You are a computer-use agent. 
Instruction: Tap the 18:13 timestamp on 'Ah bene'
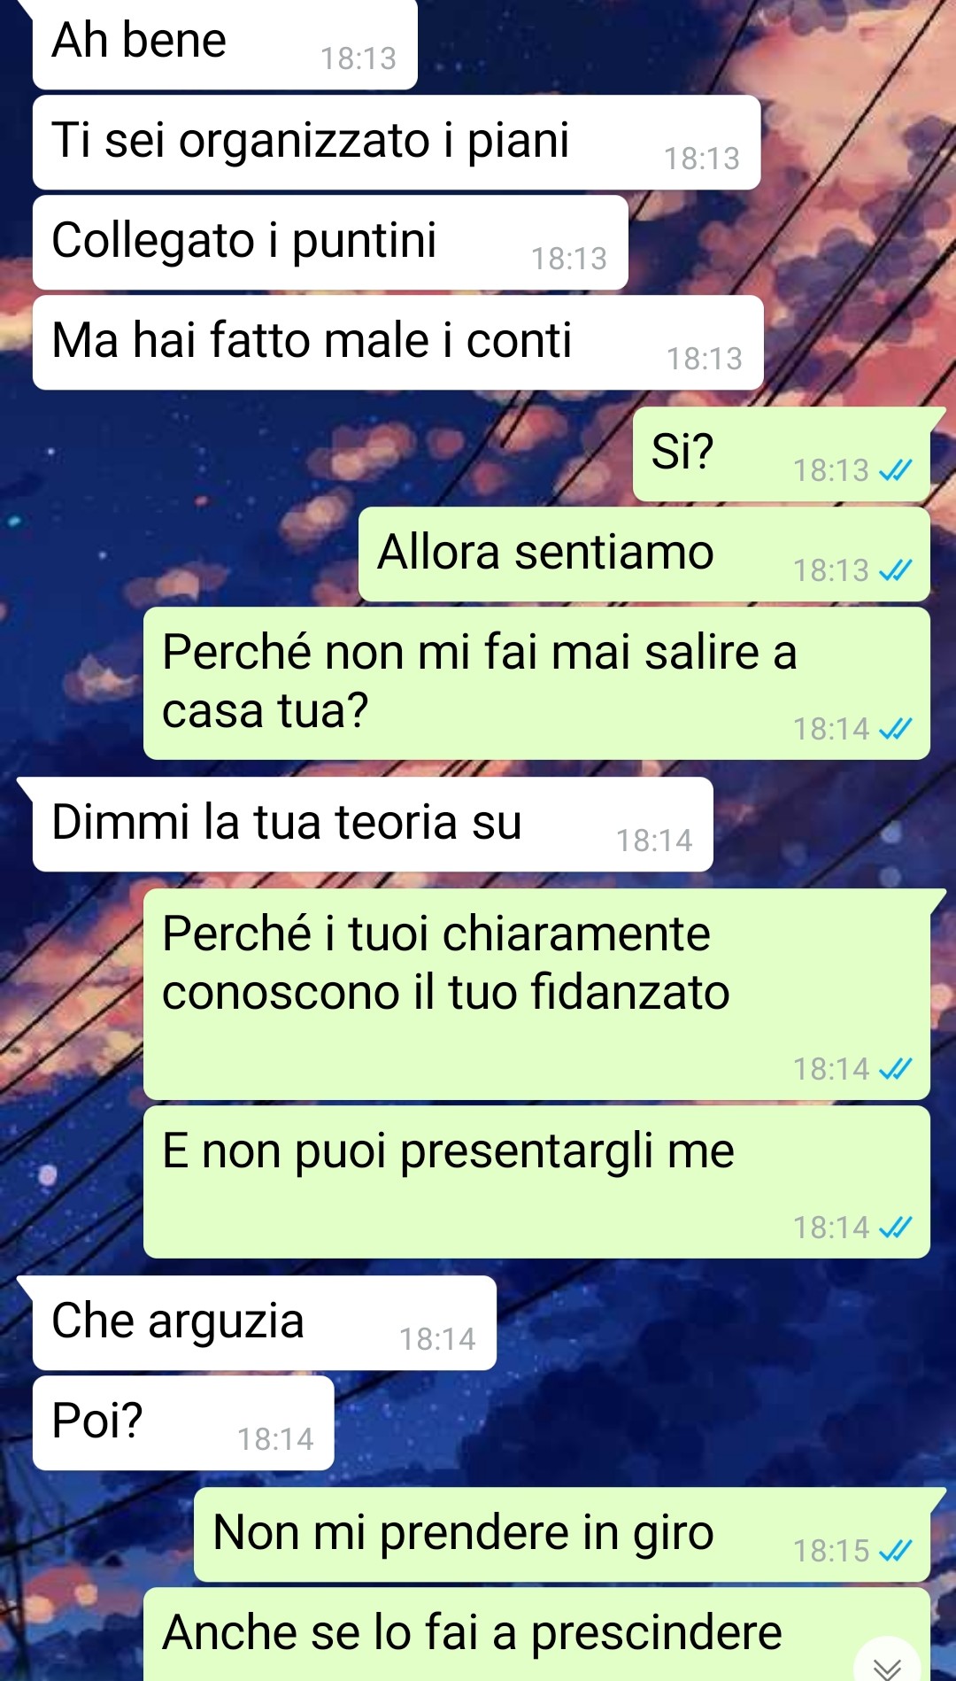pyautogui.click(x=358, y=58)
